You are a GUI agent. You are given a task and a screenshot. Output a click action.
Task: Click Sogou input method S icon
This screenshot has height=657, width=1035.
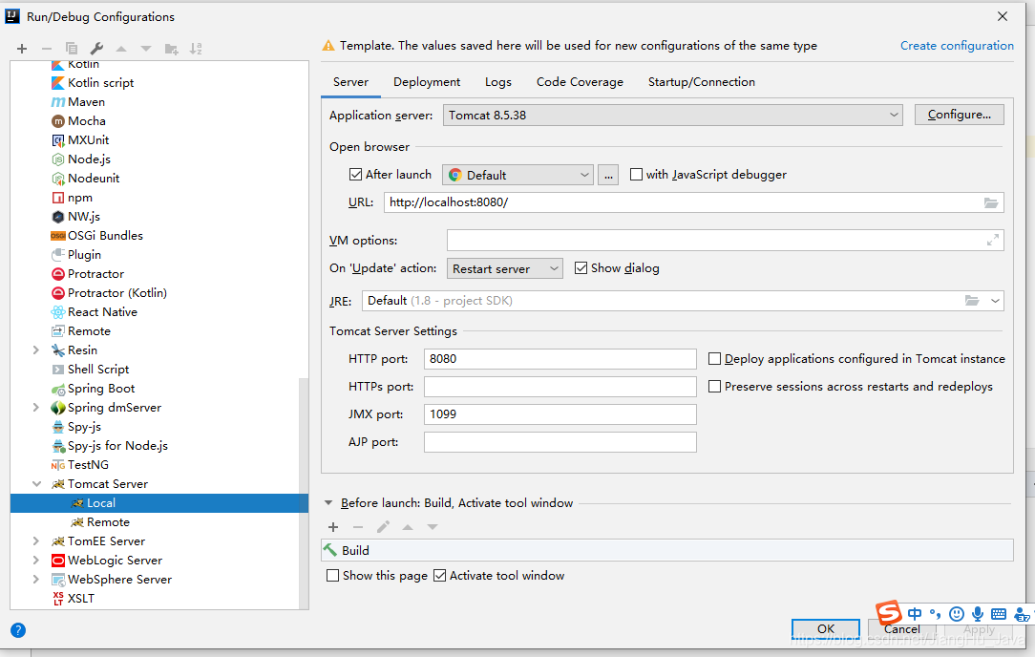point(889,613)
